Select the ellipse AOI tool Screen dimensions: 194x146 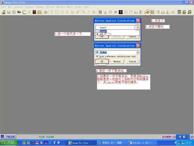tap(62, 12)
